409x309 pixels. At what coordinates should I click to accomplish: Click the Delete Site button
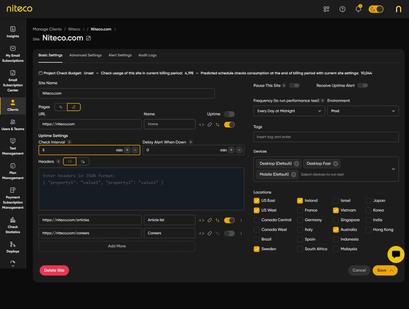pos(54,270)
